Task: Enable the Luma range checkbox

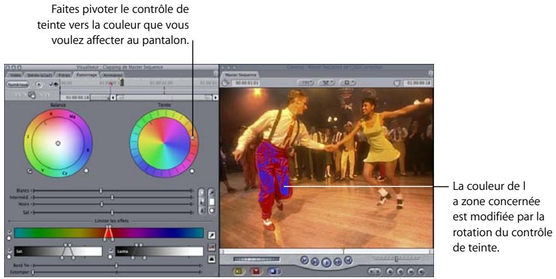Action: (x=111, y=250)
